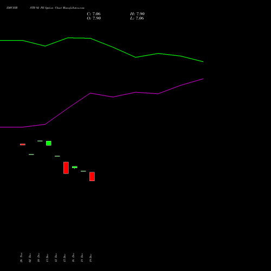Click the '19 Dec' date axis label
The image size is (271, 271).
pyautogui.click(x=91, y=257)
